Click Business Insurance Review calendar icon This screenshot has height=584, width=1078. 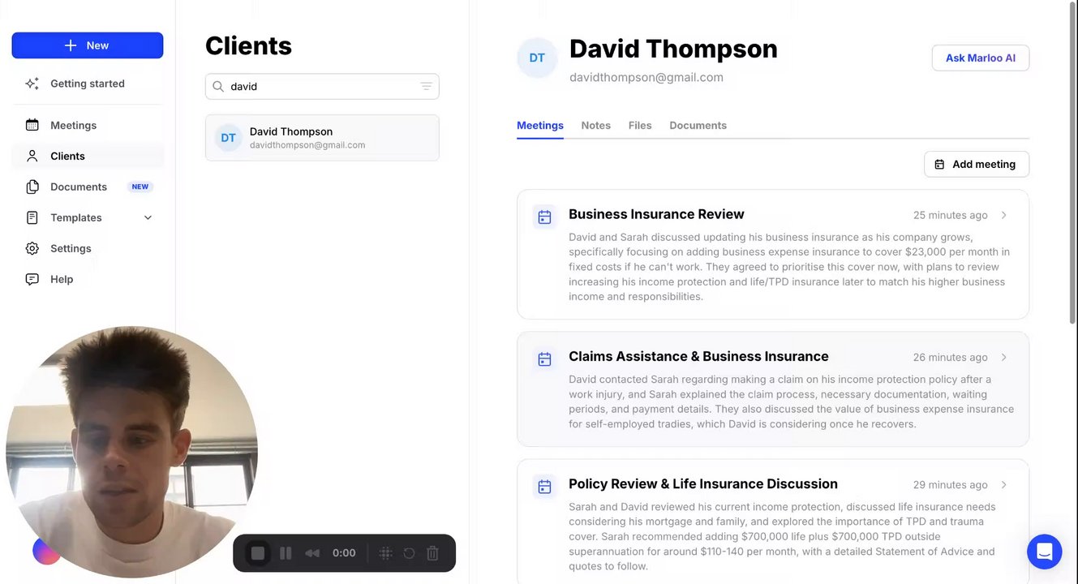pyautogui.click(x=544, y=217)
